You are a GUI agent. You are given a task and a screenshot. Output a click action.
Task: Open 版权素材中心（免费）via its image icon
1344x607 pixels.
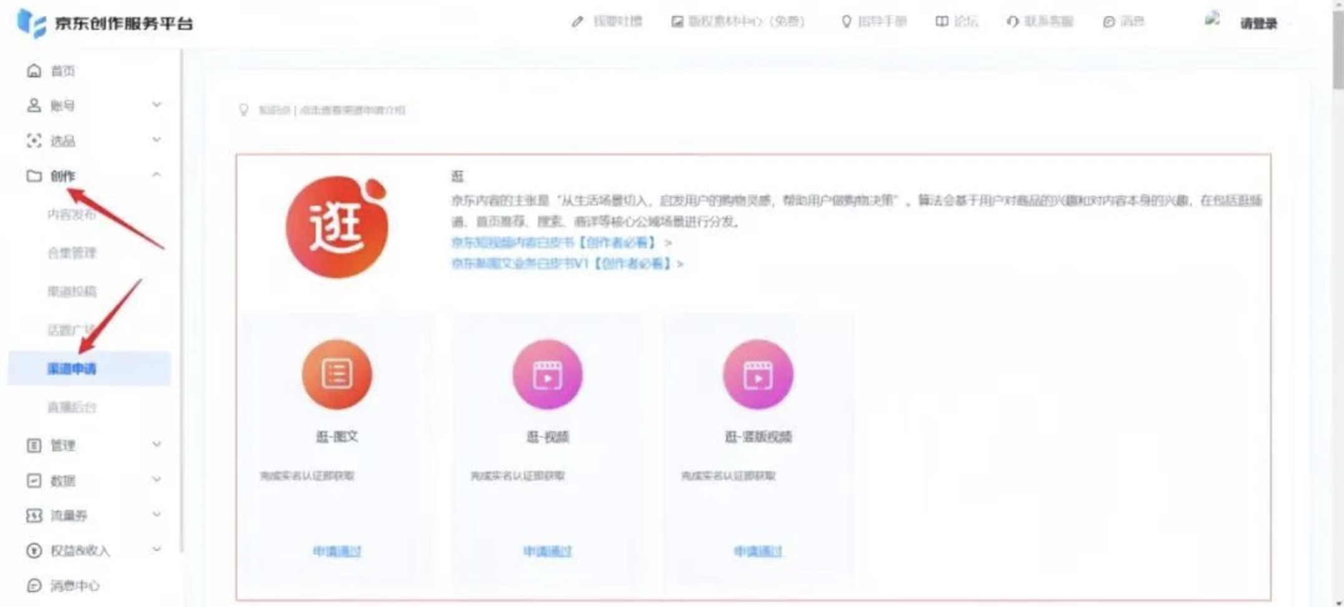point(678,21)
